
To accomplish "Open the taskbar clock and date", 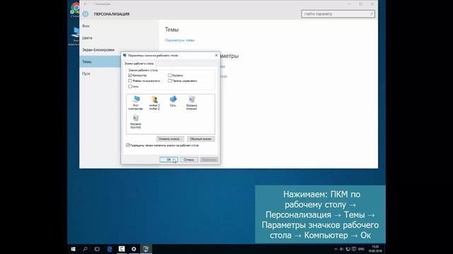I will tap(375, 249).
